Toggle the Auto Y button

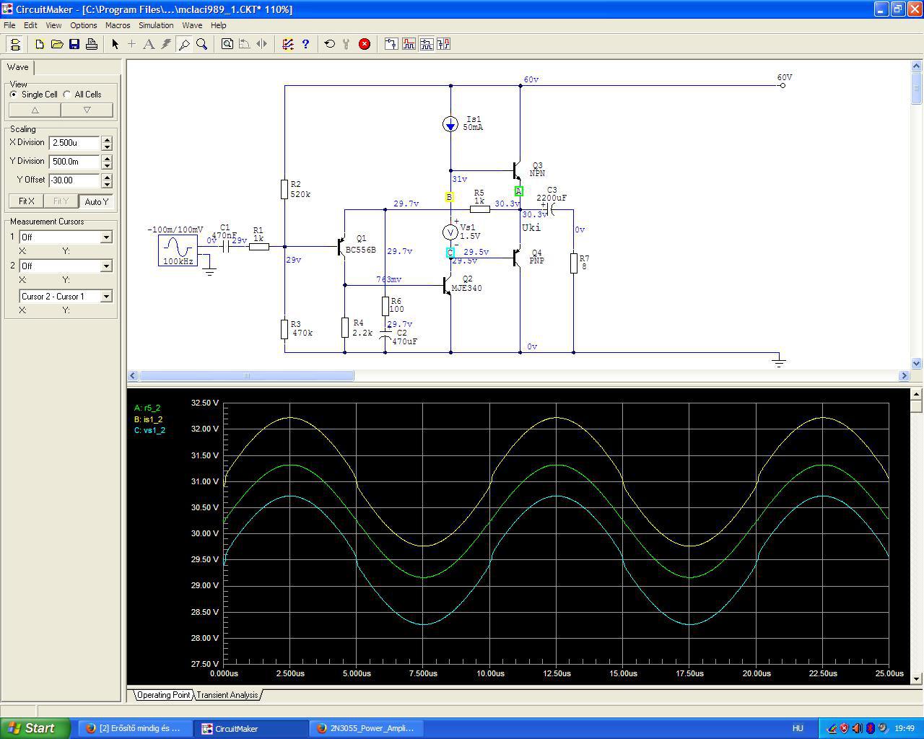coord(96,201)
